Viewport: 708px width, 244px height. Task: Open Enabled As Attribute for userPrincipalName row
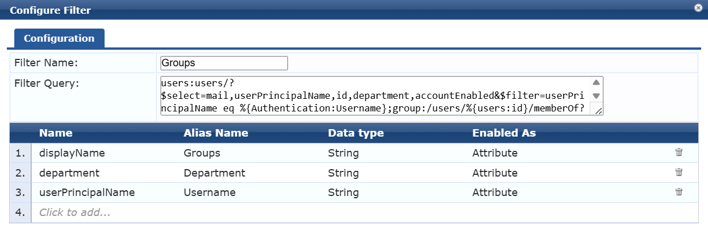tap(495, 193)
